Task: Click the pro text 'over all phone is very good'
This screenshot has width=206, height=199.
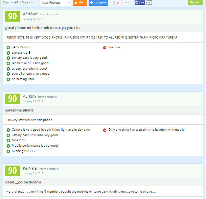Action: click(x=30, y=74)
